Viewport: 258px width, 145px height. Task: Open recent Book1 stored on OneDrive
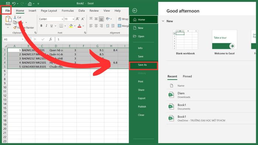point(211,118)
